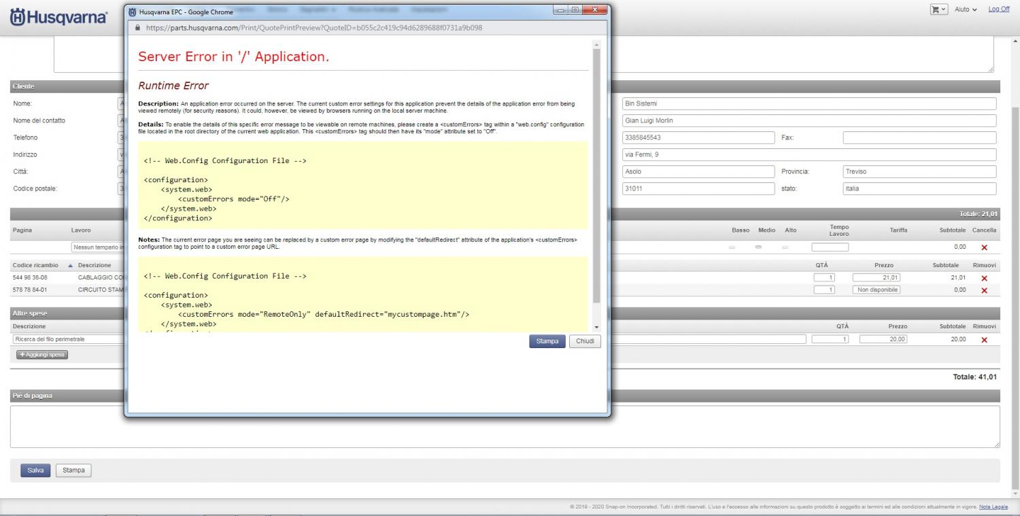The height and width of the screenshot is (516, 1020).
Task: Remove part 544 96 38-08 with red X
Action: tap(984, 278)
